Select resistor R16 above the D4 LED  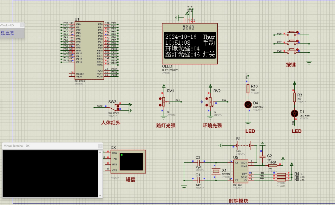coord(248,88)
